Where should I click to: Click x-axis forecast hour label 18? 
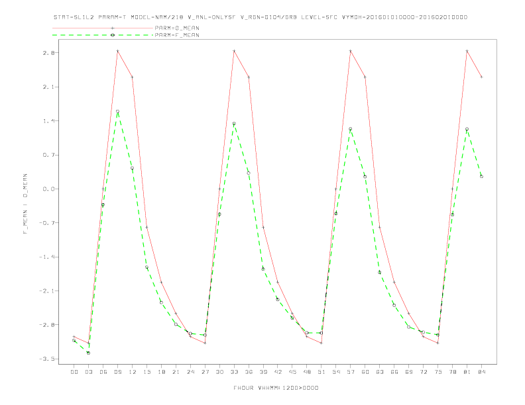pos(161,372)
